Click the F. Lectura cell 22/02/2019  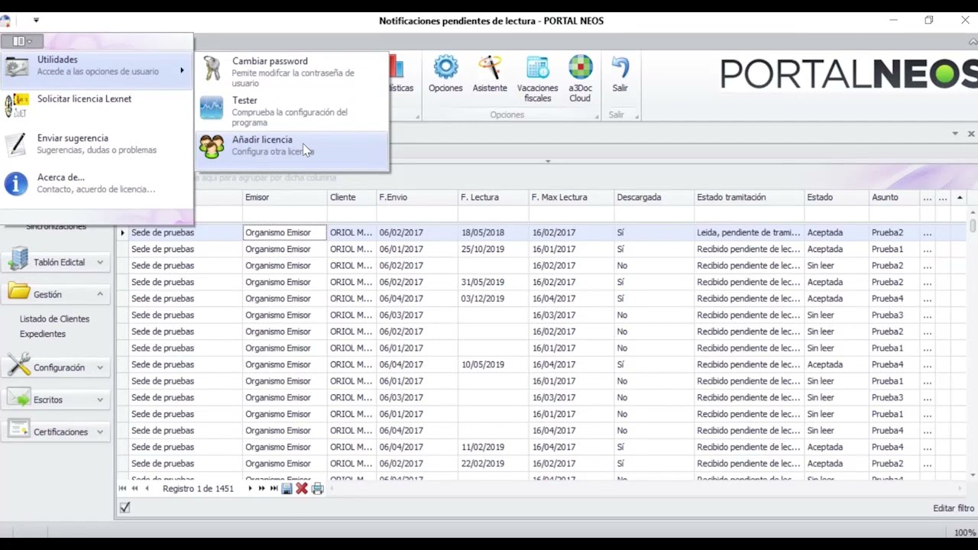(x=494, y=464)
